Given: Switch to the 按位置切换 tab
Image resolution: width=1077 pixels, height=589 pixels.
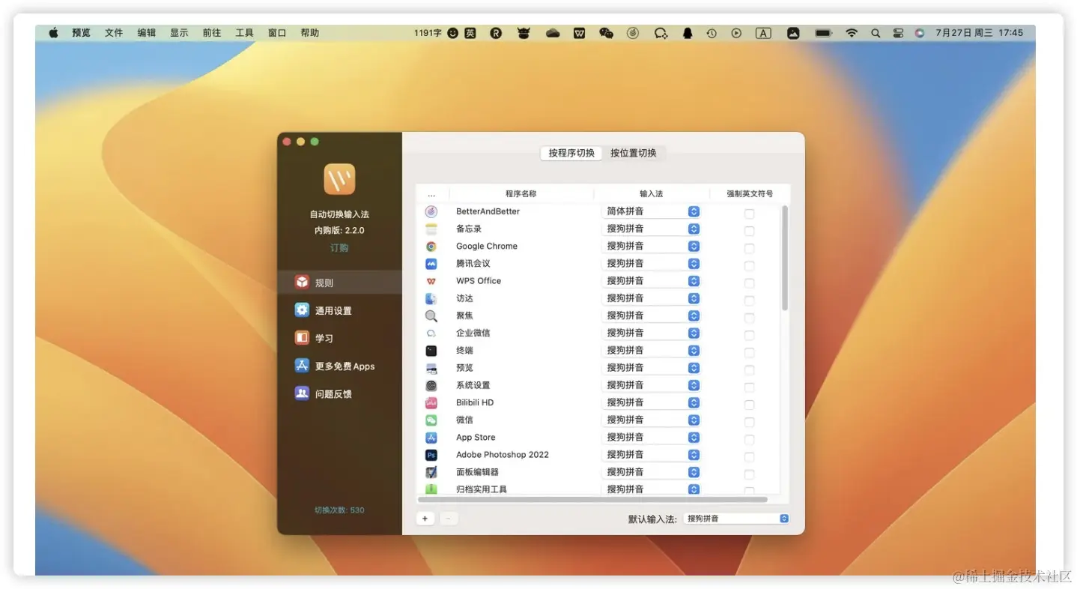Looking at the screenshot, I should 634,153.
